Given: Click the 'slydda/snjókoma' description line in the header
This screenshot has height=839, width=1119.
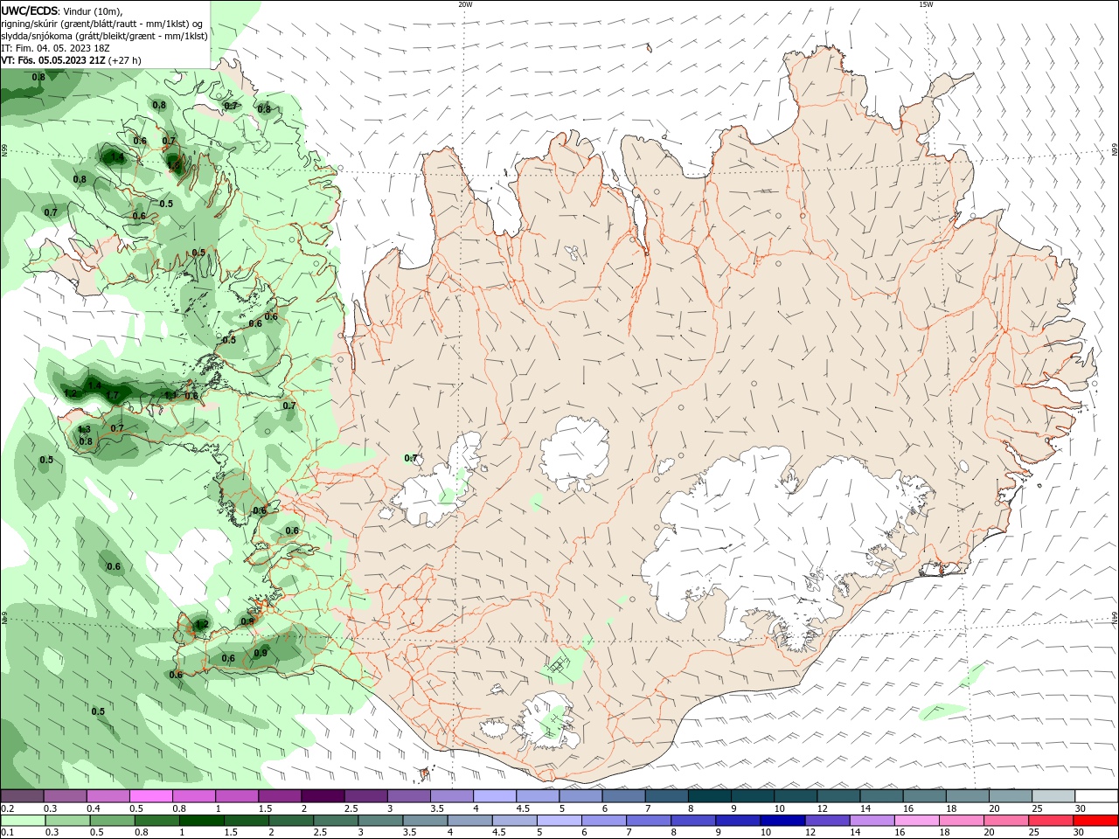Looking at the screenshot, I should click(x=104, y=36).
